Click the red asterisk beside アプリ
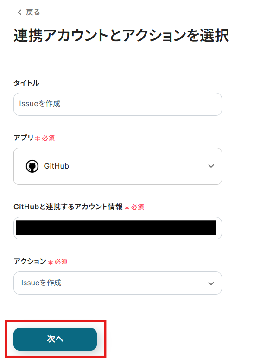The image size is (279, 358). click(38, 138)
